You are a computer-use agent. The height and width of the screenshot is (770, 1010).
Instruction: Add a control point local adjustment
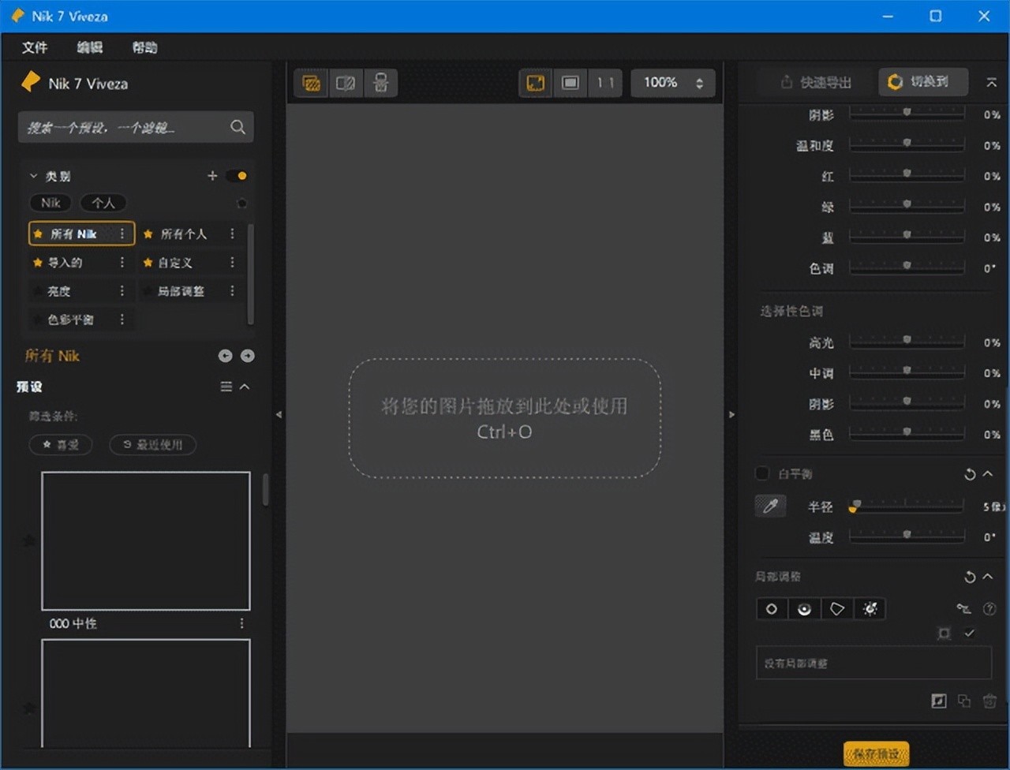[772, 609]
